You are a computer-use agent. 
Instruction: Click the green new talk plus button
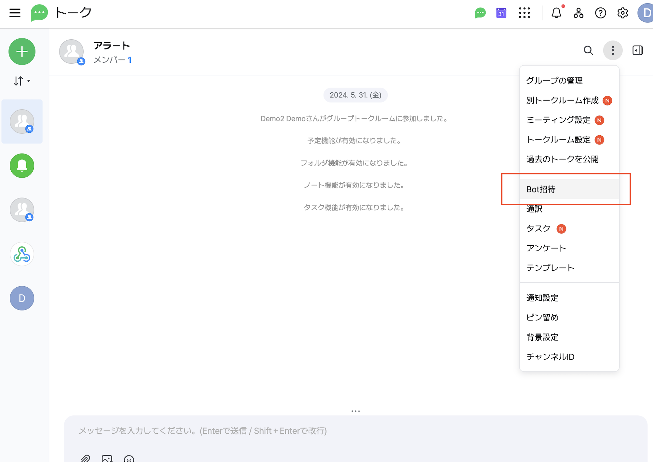pos(22,52)
